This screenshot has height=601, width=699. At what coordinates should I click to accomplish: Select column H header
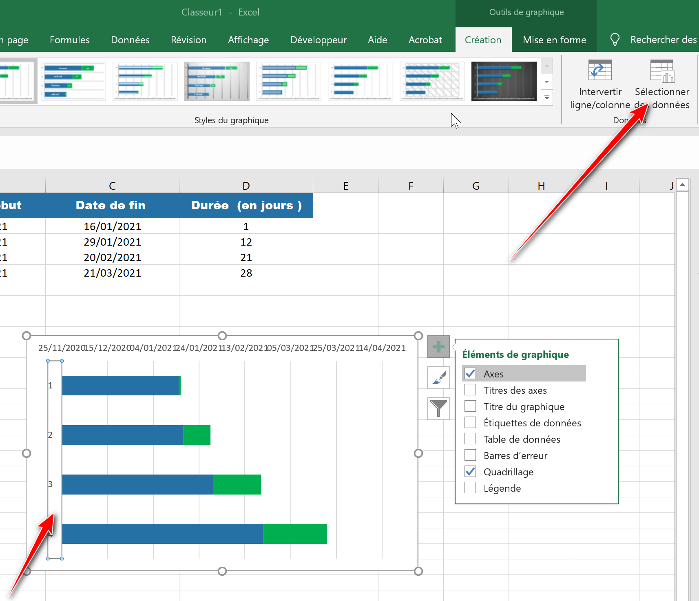coord(541,186)
